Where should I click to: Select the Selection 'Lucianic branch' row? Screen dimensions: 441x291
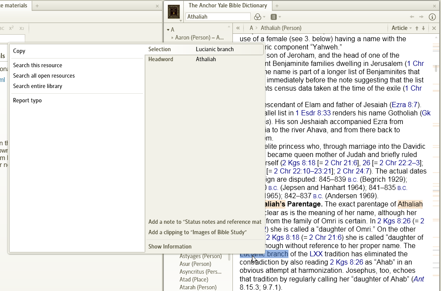coord(205,49)
